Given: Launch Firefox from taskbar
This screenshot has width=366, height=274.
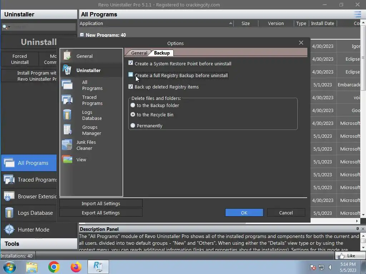Looking at the screenshot, I should [76, 267].
